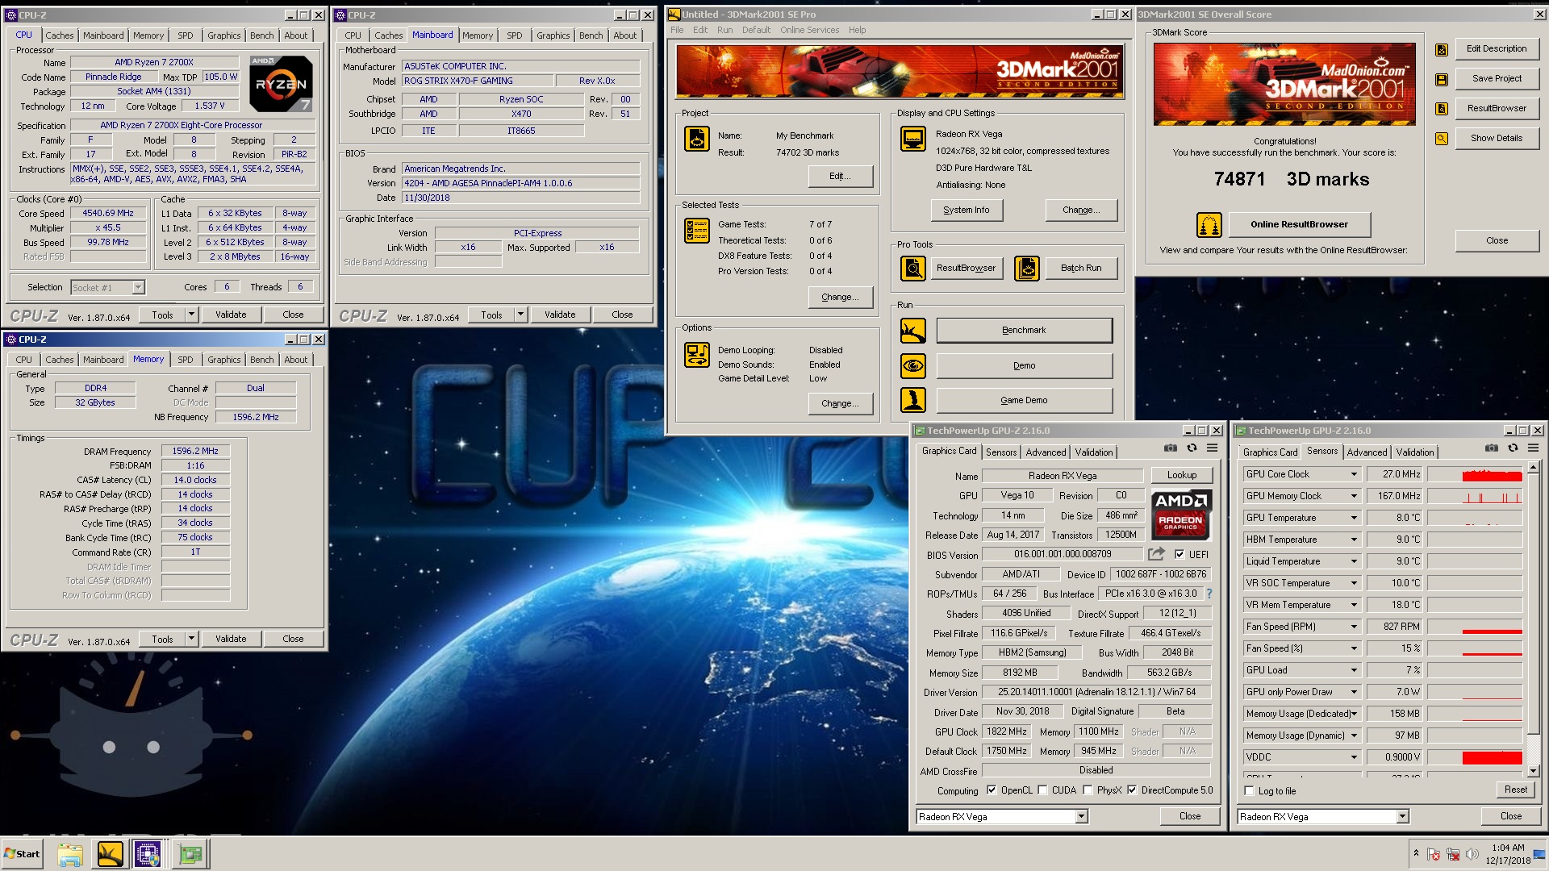
Task: Enable the Log to file checkbox
Action: click(x=1250, y=791)
